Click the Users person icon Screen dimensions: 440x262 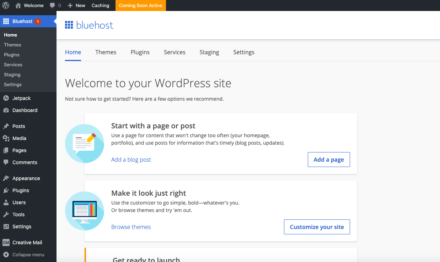[x=6, y=202]
